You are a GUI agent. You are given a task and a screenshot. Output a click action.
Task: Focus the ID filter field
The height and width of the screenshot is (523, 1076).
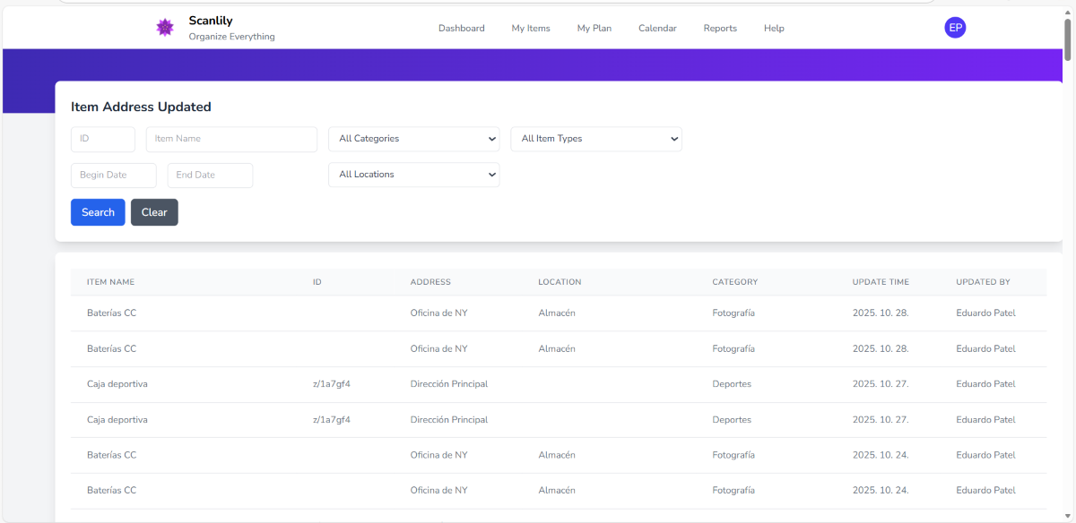point(103,139)
